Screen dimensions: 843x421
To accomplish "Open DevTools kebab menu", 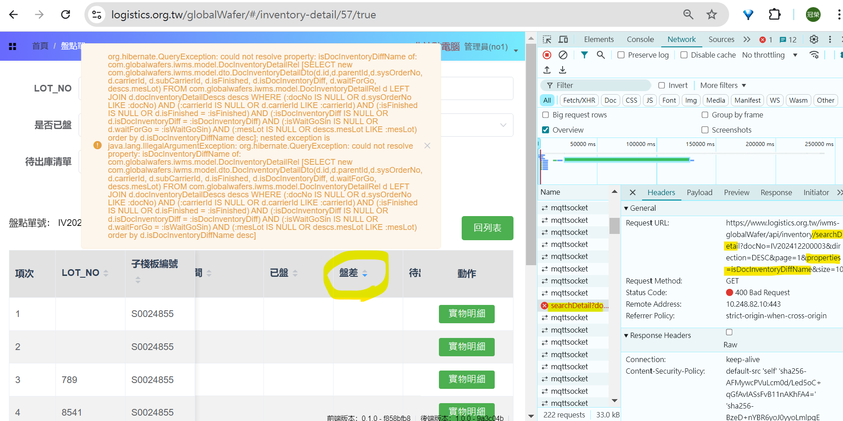I will [830, 39].
